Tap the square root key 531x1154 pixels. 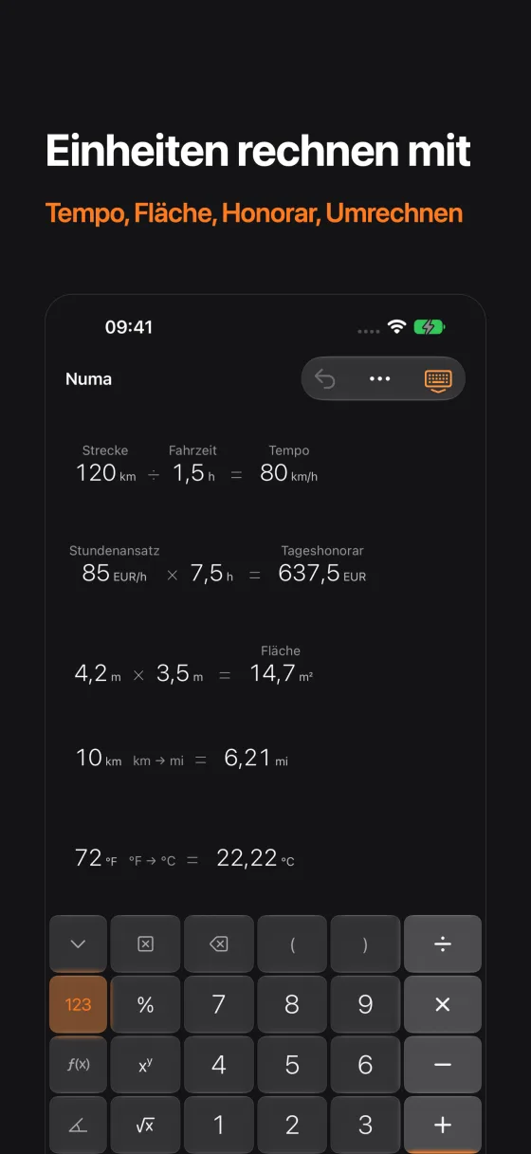(x=145, y=1125)
